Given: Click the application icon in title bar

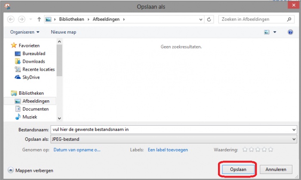Looking at the screenshot, I should click(x=7, y=6).
